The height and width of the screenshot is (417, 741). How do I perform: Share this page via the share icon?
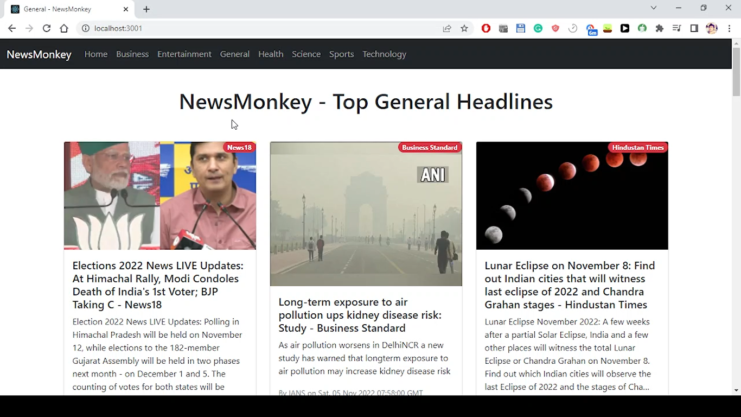(x=447, y=28)
